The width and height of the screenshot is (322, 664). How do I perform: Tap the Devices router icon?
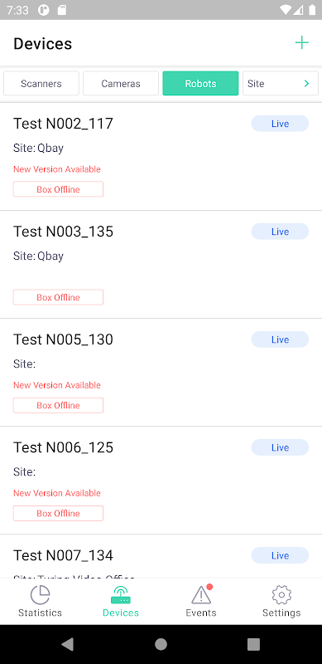120,595
